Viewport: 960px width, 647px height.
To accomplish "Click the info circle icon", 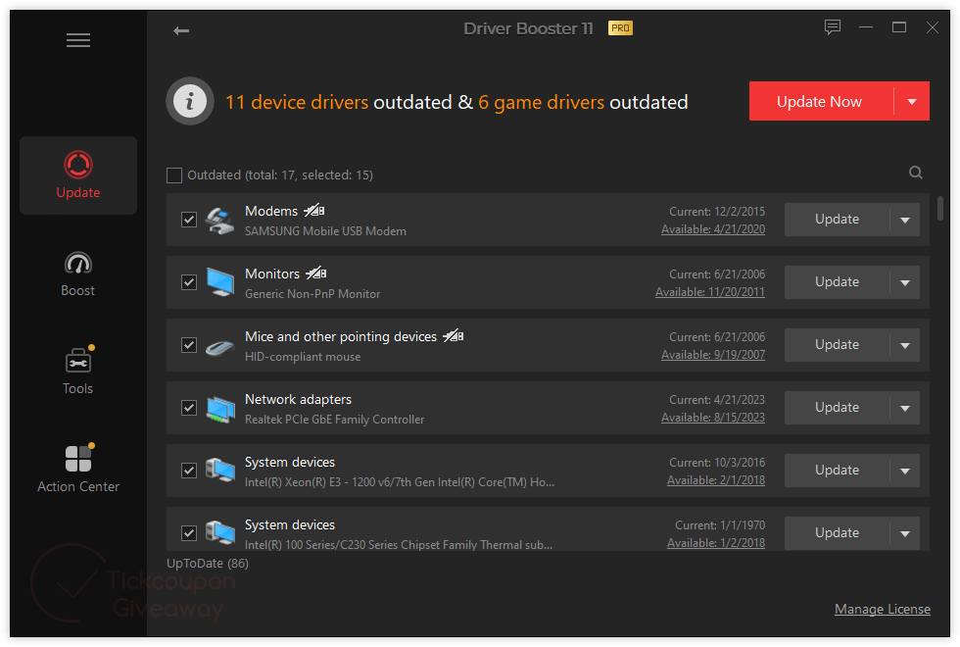I will click(190, 101).
